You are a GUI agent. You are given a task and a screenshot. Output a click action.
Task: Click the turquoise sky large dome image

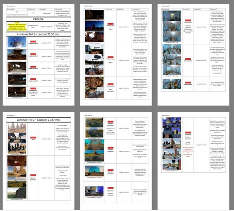[x=94, y=145]
